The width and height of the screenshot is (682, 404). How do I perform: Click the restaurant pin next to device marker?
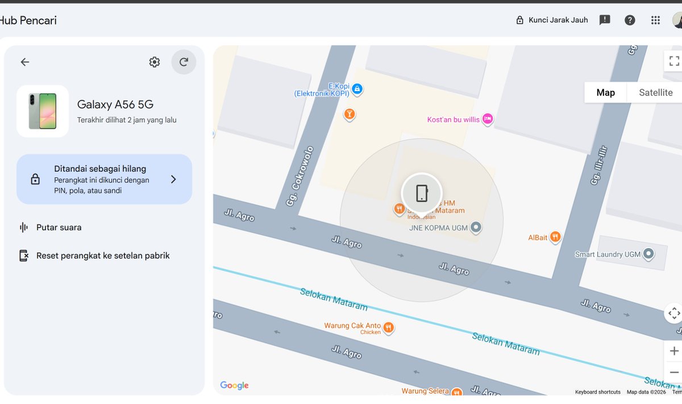point(400,209)
